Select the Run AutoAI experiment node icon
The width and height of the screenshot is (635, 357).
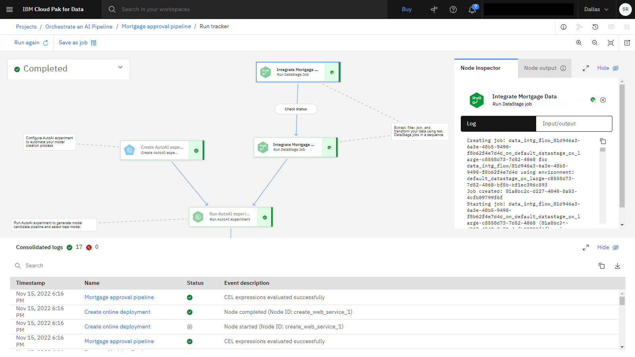198,217
